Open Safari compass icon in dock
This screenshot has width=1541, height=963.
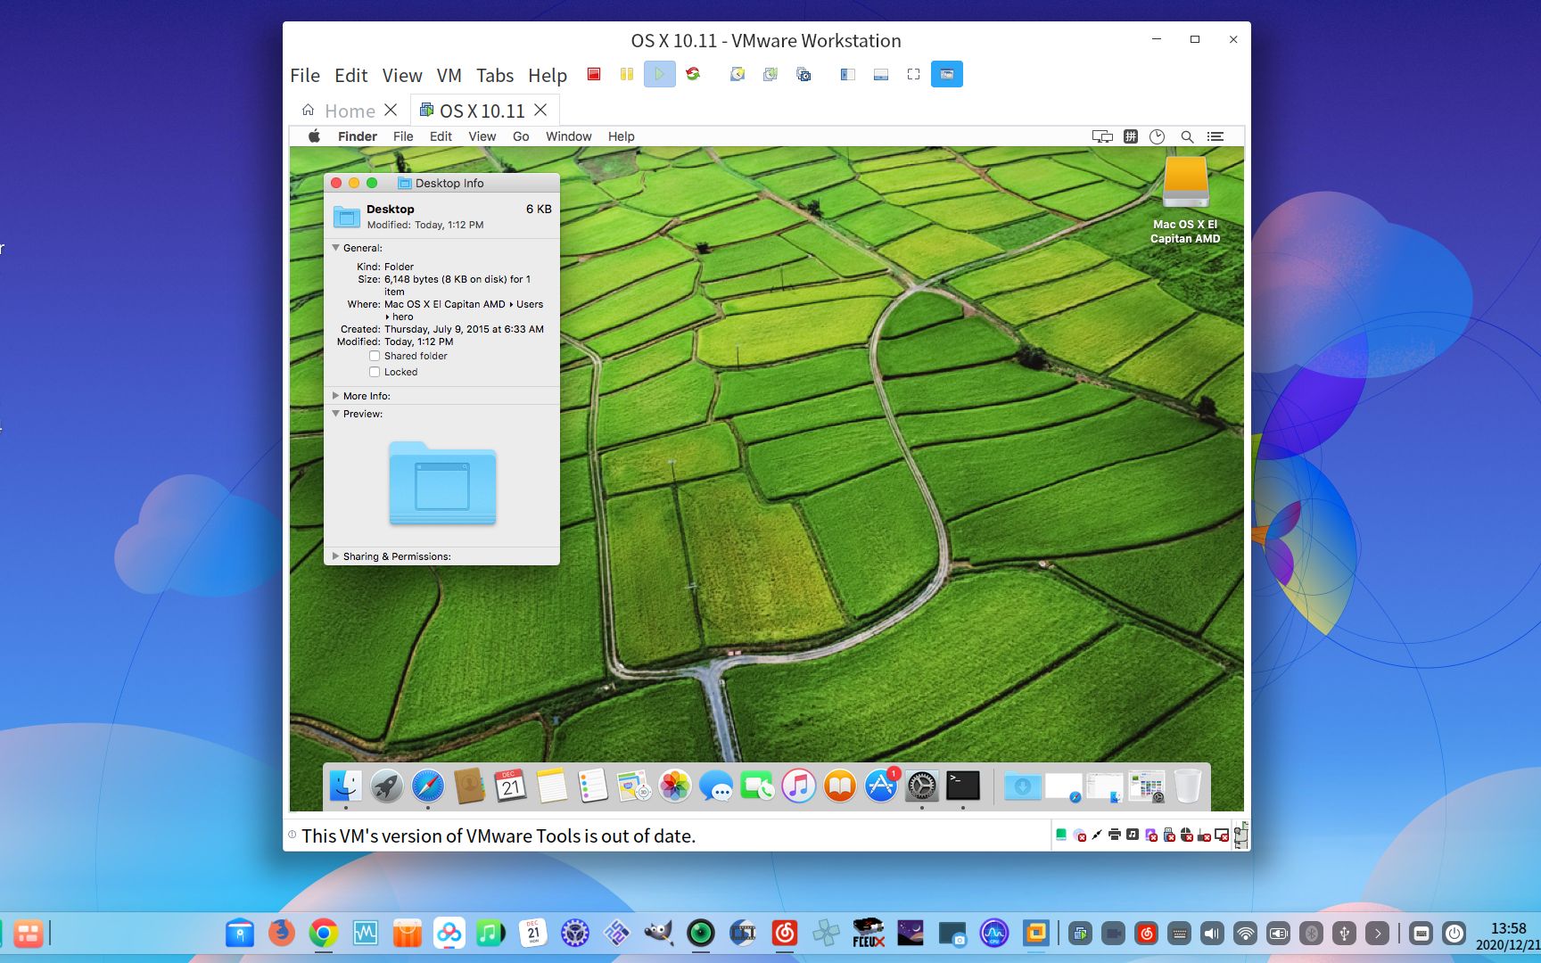pyautogui.click(x=428, y=786)
